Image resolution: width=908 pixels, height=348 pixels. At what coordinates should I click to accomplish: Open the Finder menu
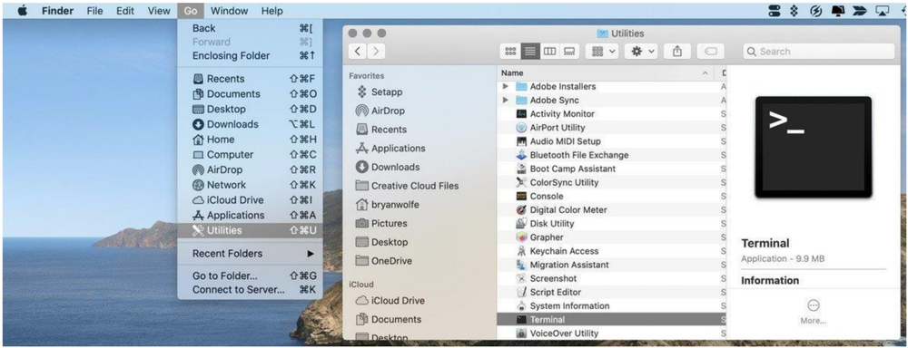point(57,11)
